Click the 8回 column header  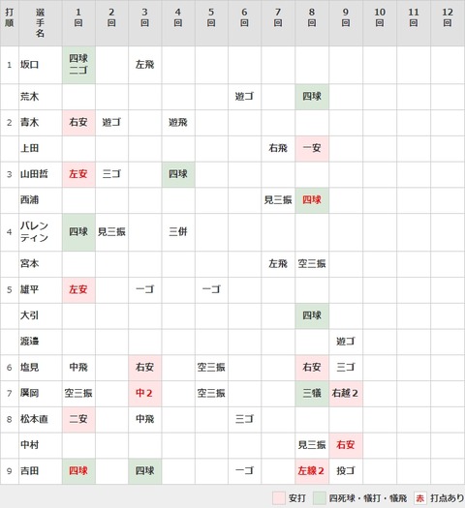[x=312, y=17]
